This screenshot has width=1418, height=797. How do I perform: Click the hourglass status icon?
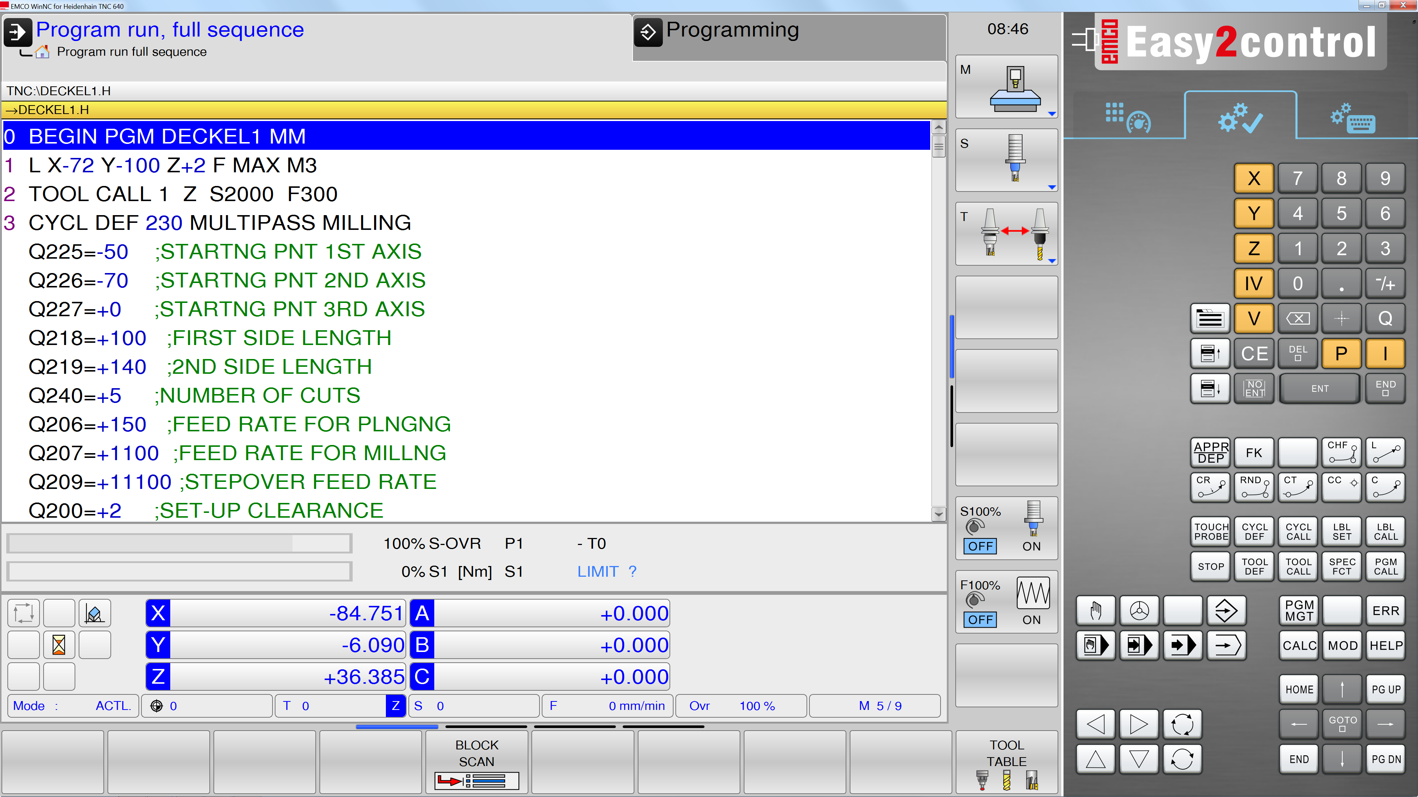pos(59,645)
